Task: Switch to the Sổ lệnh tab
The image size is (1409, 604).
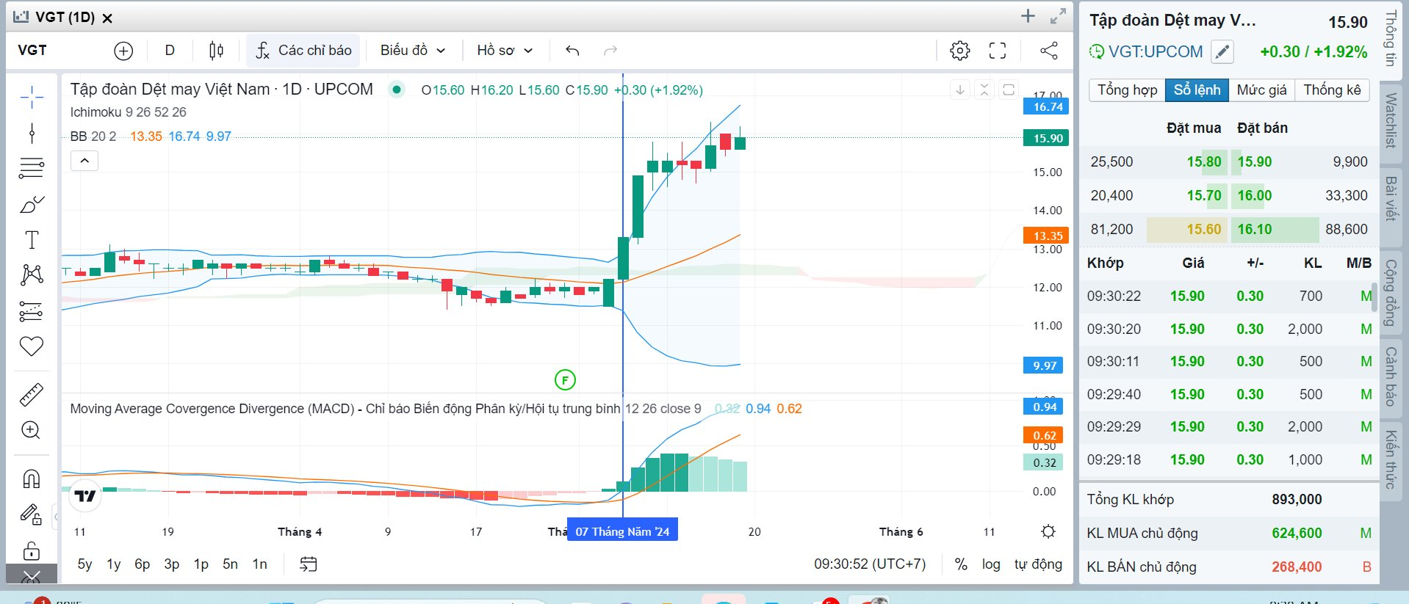Action: [x=1197, y=90]
